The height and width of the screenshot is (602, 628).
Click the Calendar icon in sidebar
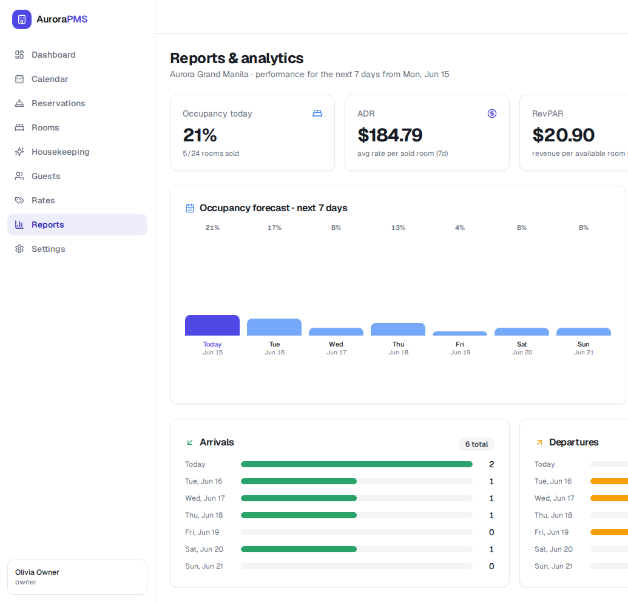click(19, 79)
